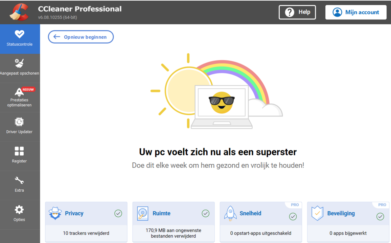The width and height of the screenshot is (391, 243).
Task: Click the spy hat icon on the Privacy card
Action: (55, 213)
